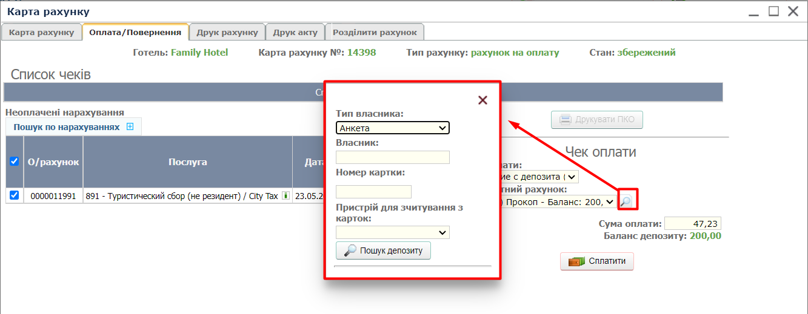Click the 'Сплатити' pay button

(597, 261)
